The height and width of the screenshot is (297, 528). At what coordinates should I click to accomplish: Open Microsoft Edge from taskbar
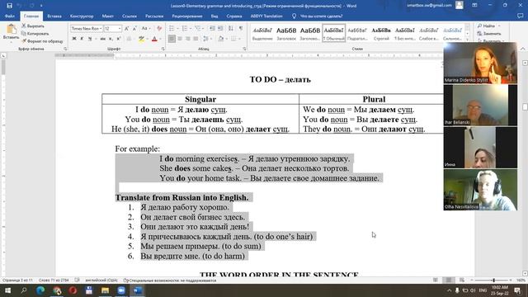click(x=40, y=290)
